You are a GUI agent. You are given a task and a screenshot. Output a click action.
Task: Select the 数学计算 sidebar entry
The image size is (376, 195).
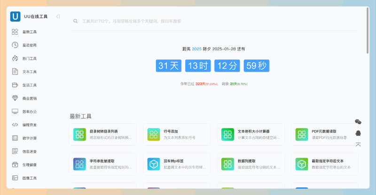tap(30, 138)
